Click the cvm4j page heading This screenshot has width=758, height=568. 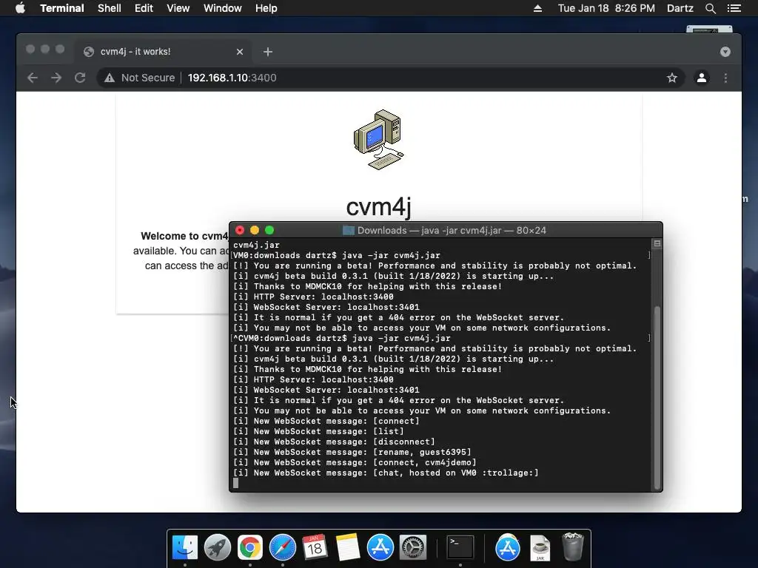pos(378,207)
